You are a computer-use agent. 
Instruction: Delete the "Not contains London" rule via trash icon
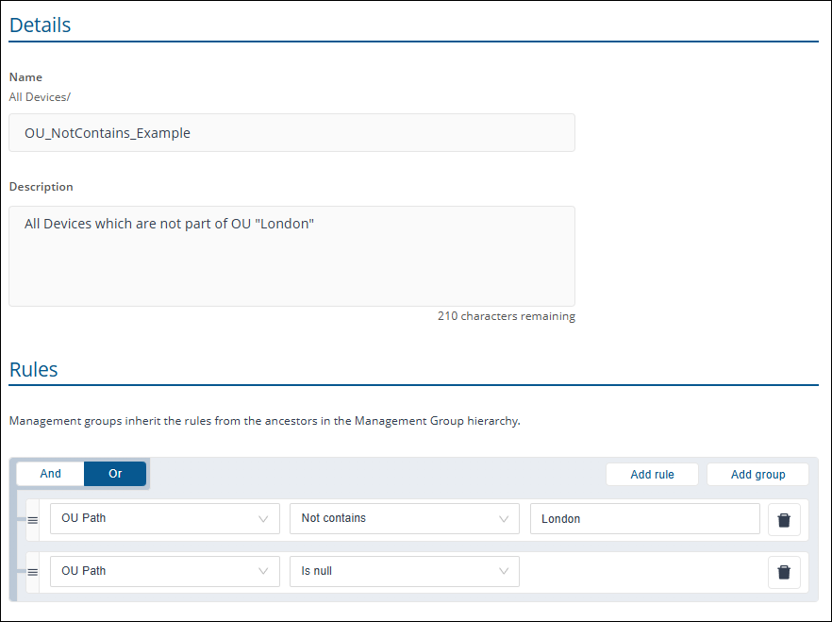click(783, 519)
